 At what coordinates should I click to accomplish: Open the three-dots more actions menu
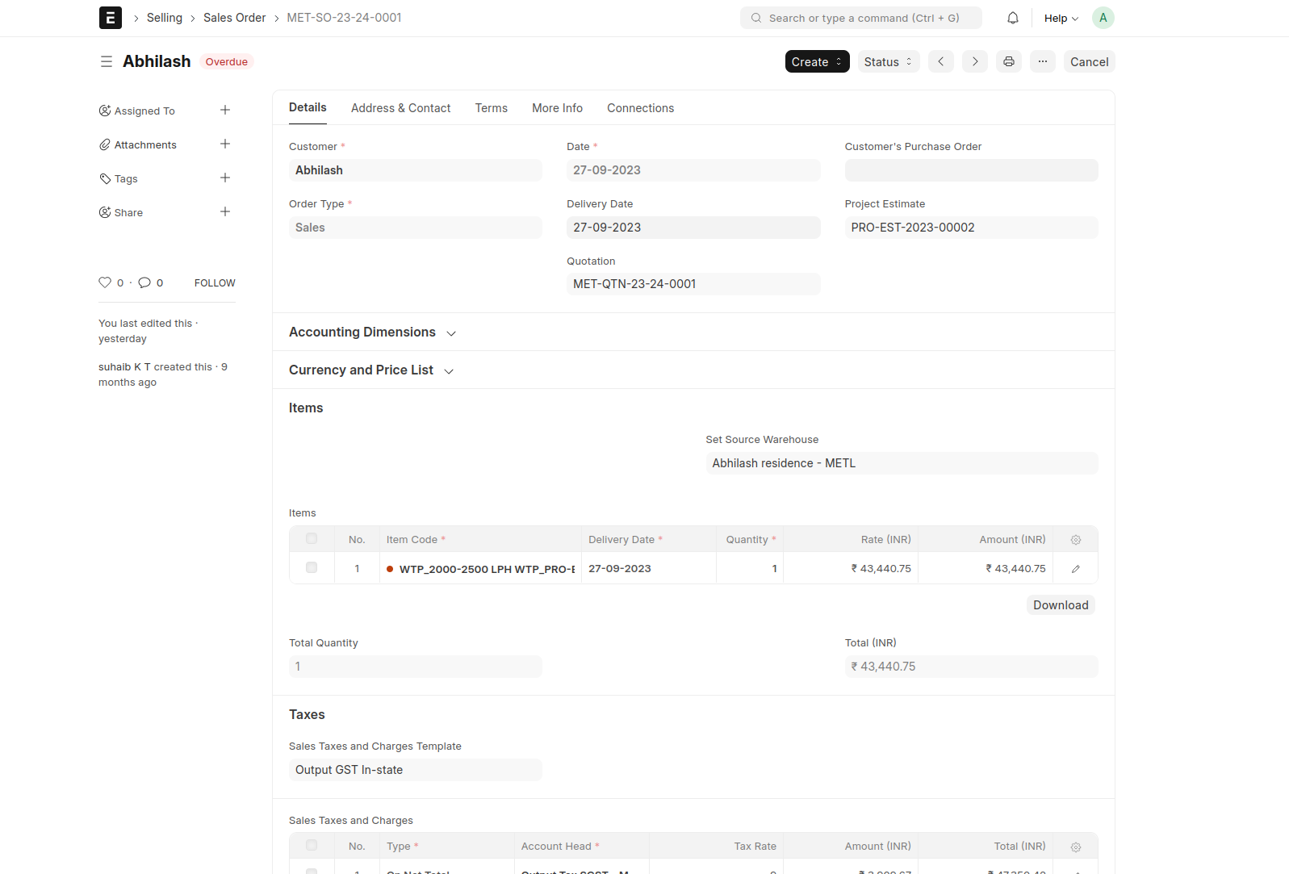tap(1042, 61)
